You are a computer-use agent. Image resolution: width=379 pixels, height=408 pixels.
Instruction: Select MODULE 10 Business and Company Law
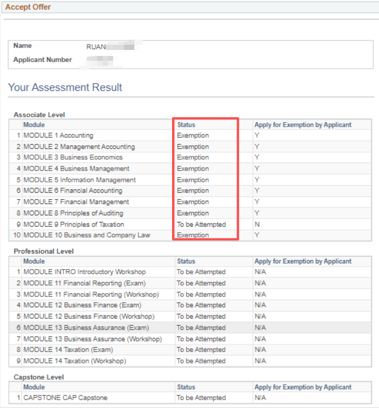point(87,235)
